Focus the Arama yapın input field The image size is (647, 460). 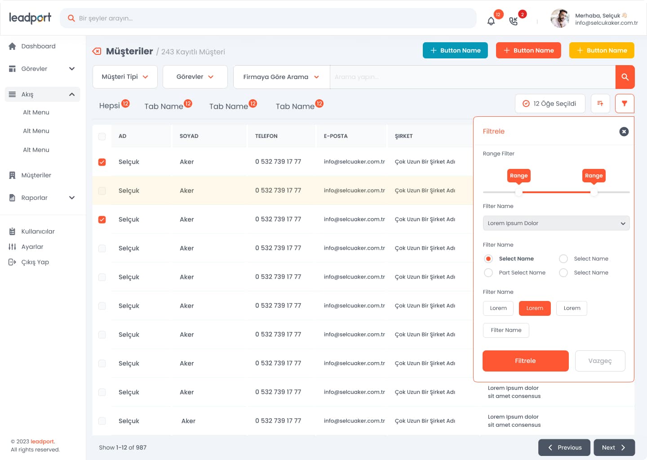pyautogui.click(x=473, y=77)
